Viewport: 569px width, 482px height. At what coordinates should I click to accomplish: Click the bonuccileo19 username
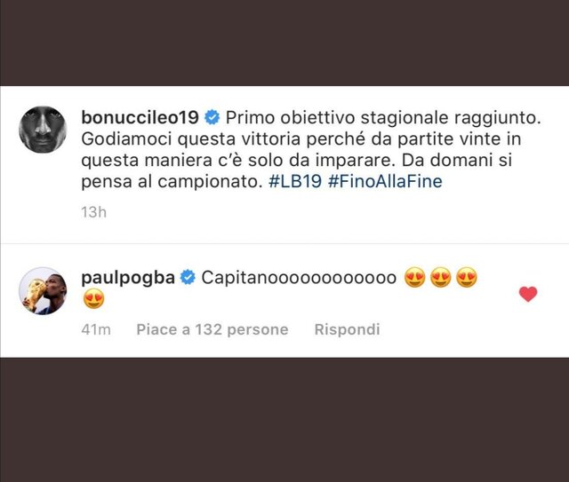140,117
